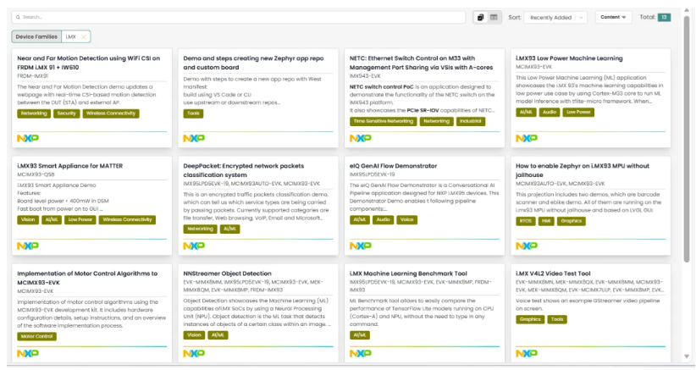Remove the i.MX device family filter
Screen dimensions: 696x370
pos(84,36)
